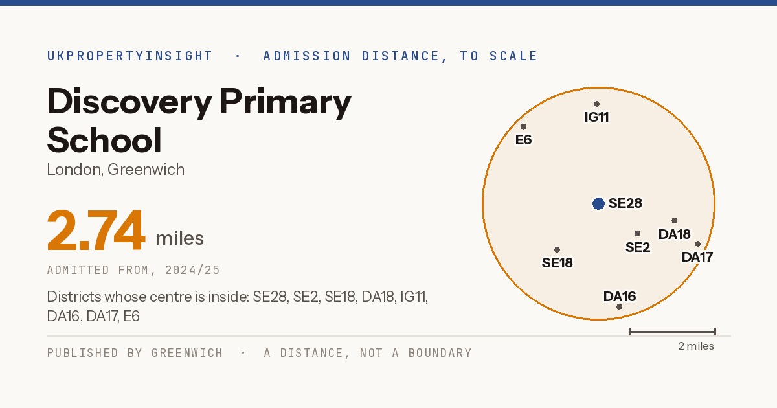Click the blue SE28 school marker dot
The image size is (777, 408).
tap(598, 203)
